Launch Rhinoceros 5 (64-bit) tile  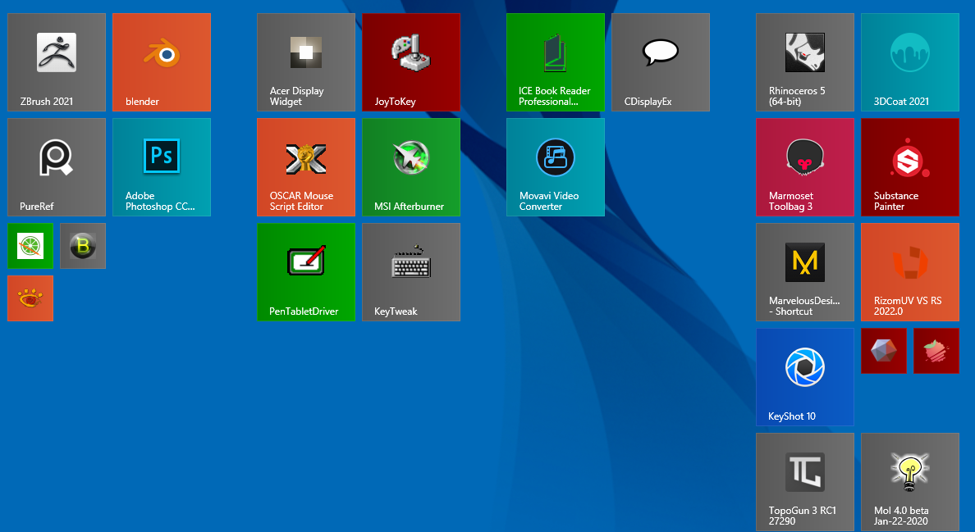pyautogui.click(x=804, y=62)
